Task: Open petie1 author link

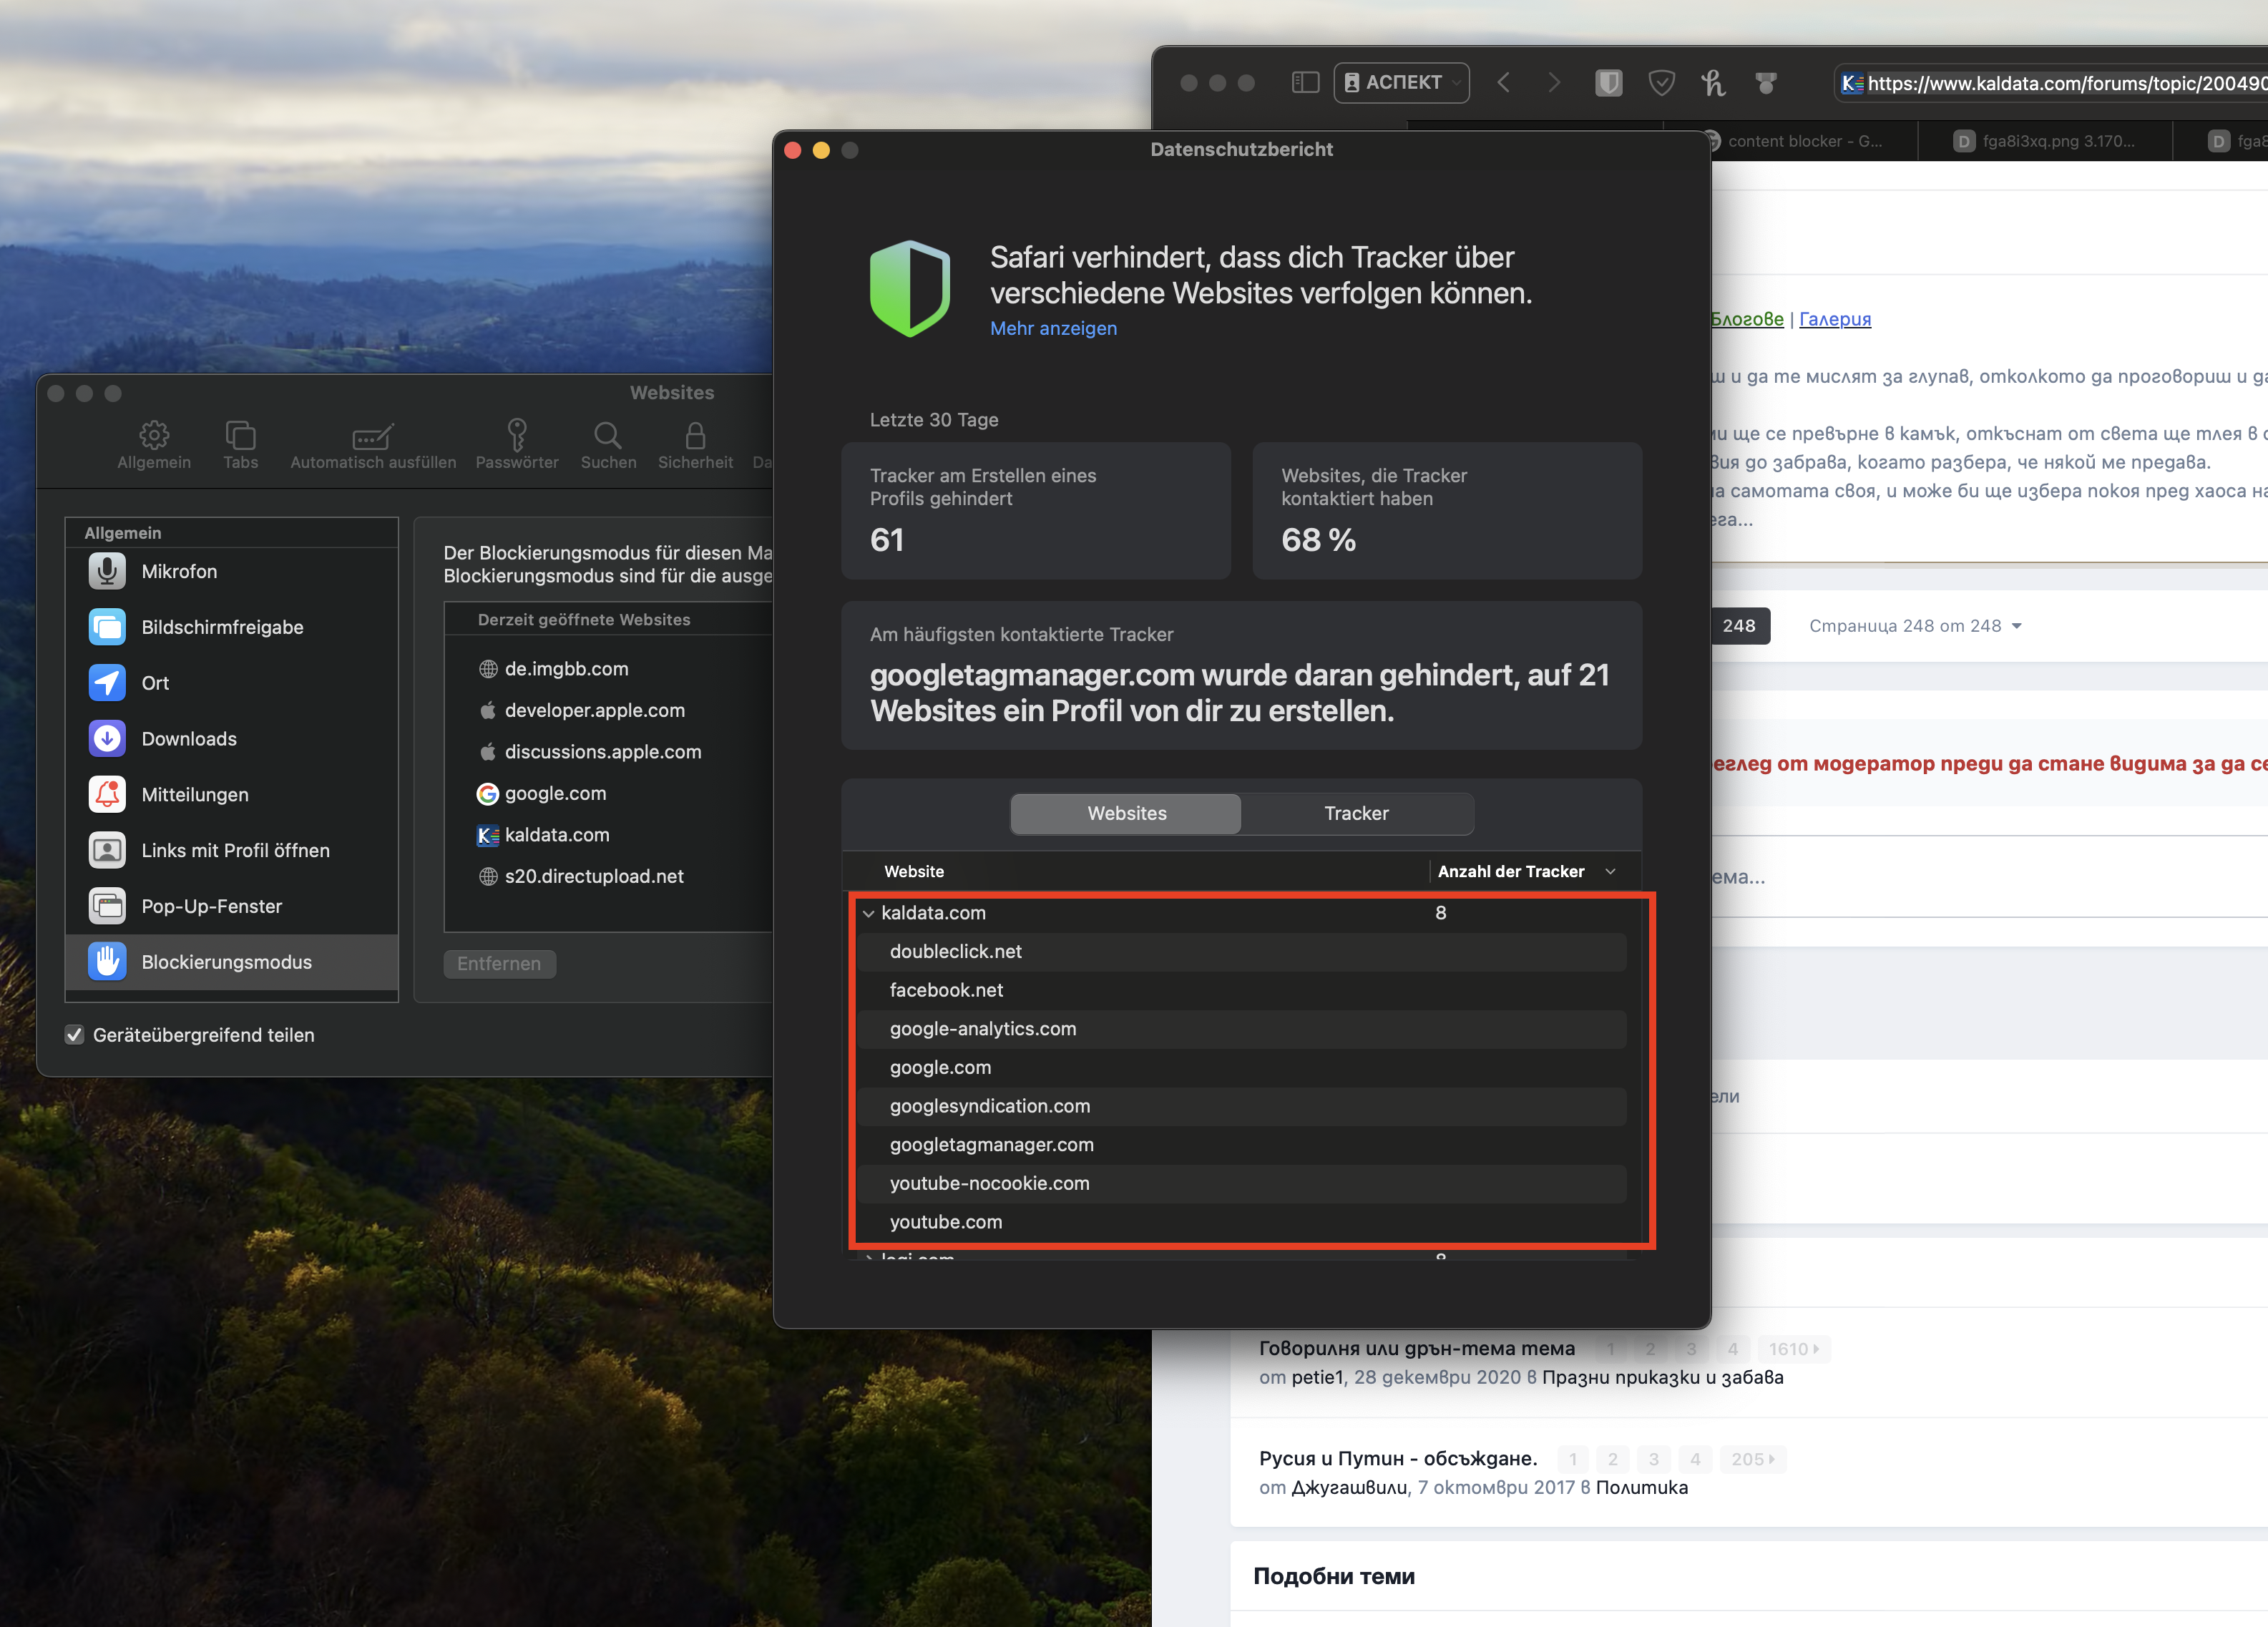Action: click(1318, 1377)
